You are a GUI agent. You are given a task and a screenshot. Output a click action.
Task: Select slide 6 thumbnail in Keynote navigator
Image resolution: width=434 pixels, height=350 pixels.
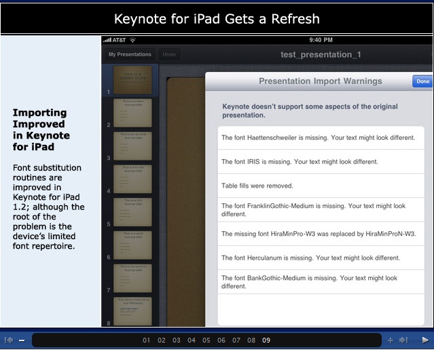pos(132,245)
